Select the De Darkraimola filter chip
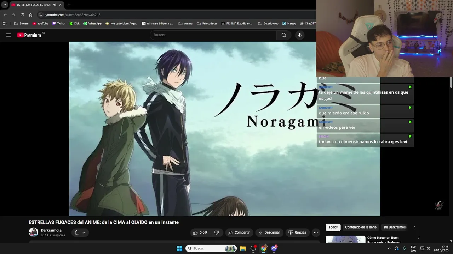453x254 pixels. 395,228
